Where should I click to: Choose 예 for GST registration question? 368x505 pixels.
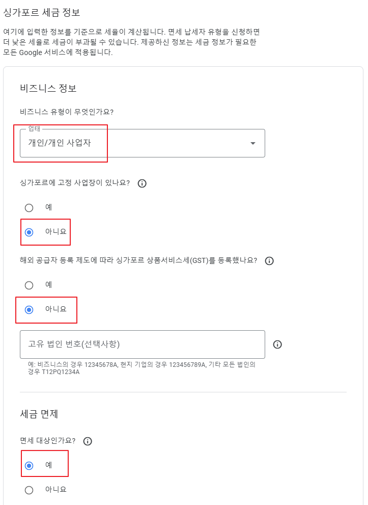[x=29, y=285]
